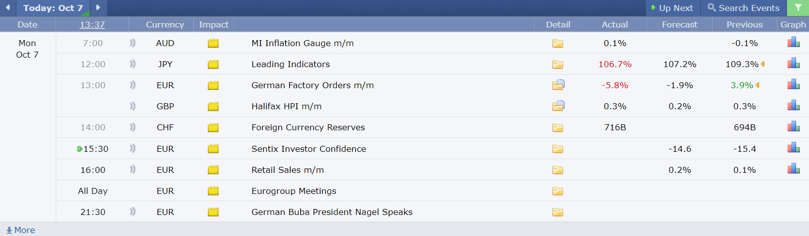The height and width of the screenshot is (236, 809).
Task: Open the Today: Oct 7 tab
Action: [53, 8]
